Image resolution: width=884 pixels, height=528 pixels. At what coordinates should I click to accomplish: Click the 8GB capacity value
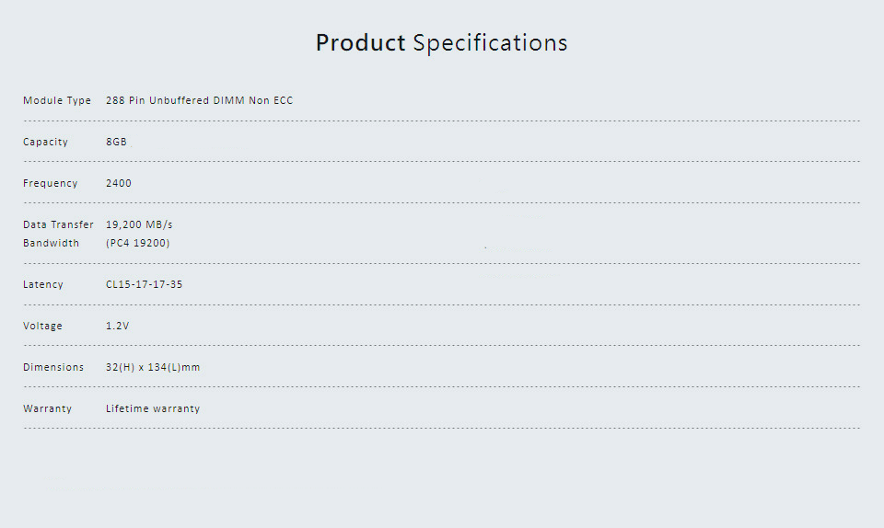pos(116,142)
